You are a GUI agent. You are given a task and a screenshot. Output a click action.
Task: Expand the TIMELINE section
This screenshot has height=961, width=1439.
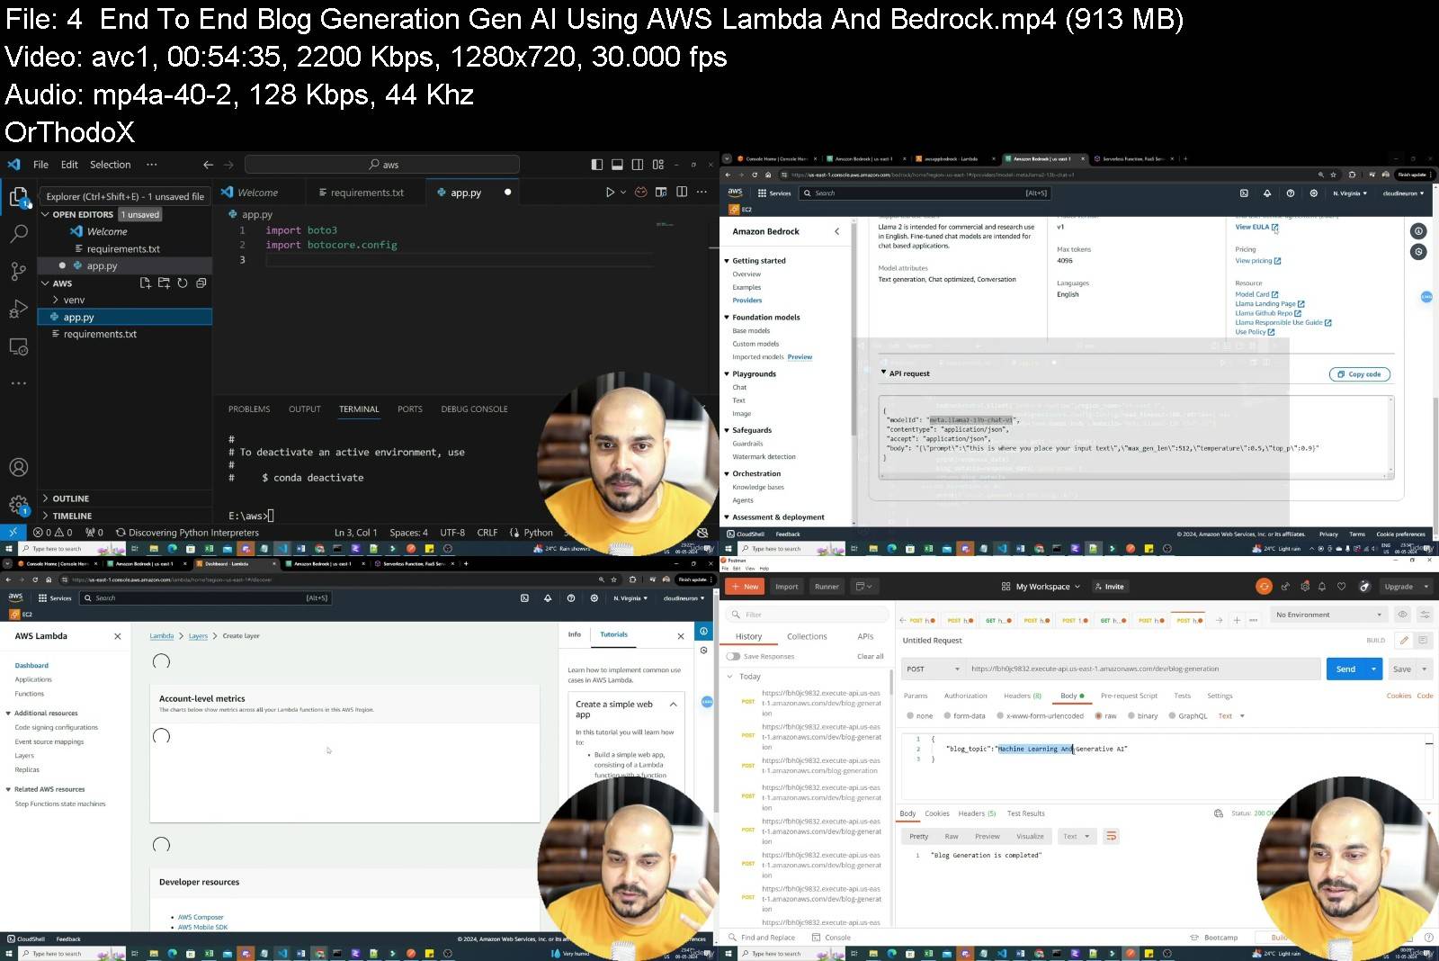[x=46, y=516]
